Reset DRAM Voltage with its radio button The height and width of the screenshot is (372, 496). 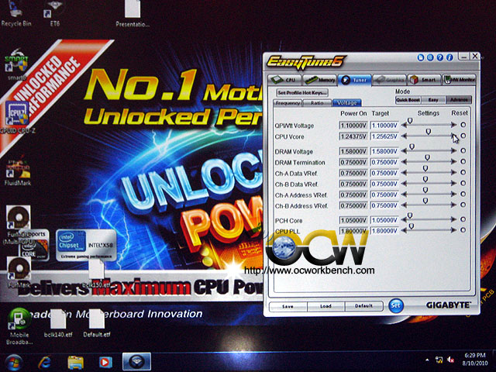pos(463,150)
